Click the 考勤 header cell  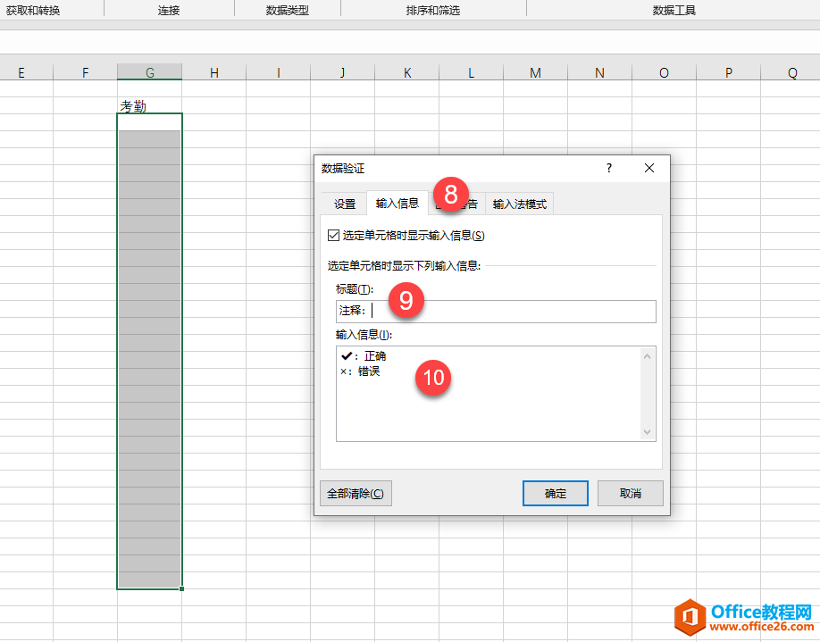tap(149, 104)
